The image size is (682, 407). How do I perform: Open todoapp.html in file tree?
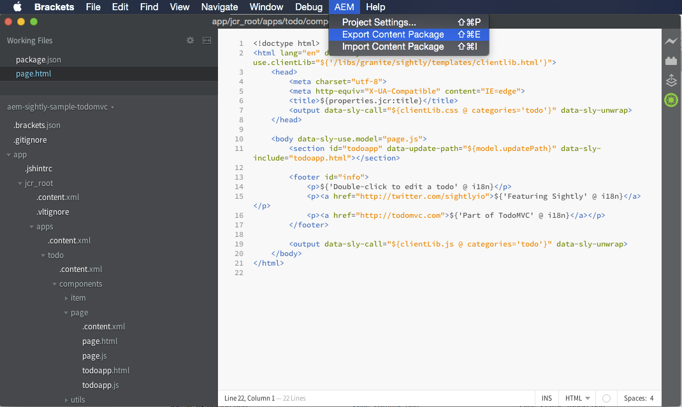click(106, 371)
